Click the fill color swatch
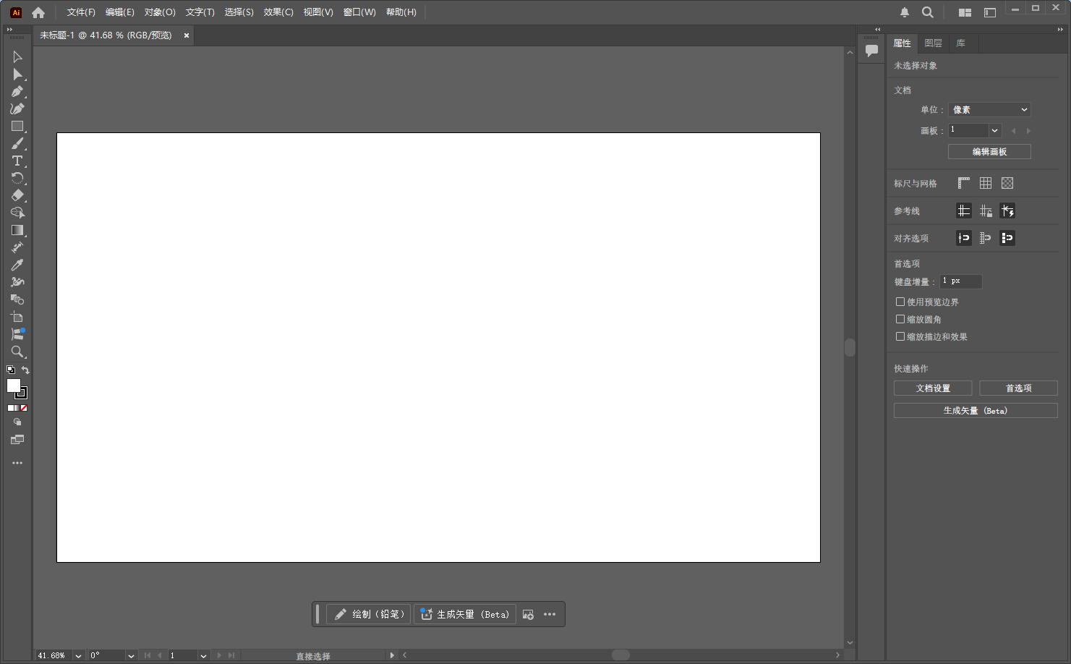The image size is (1071, 664). [x=14, y=384]
